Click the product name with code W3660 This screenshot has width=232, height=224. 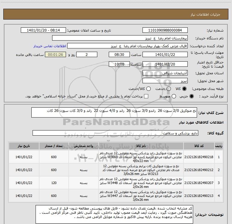[x=141, y=157]
